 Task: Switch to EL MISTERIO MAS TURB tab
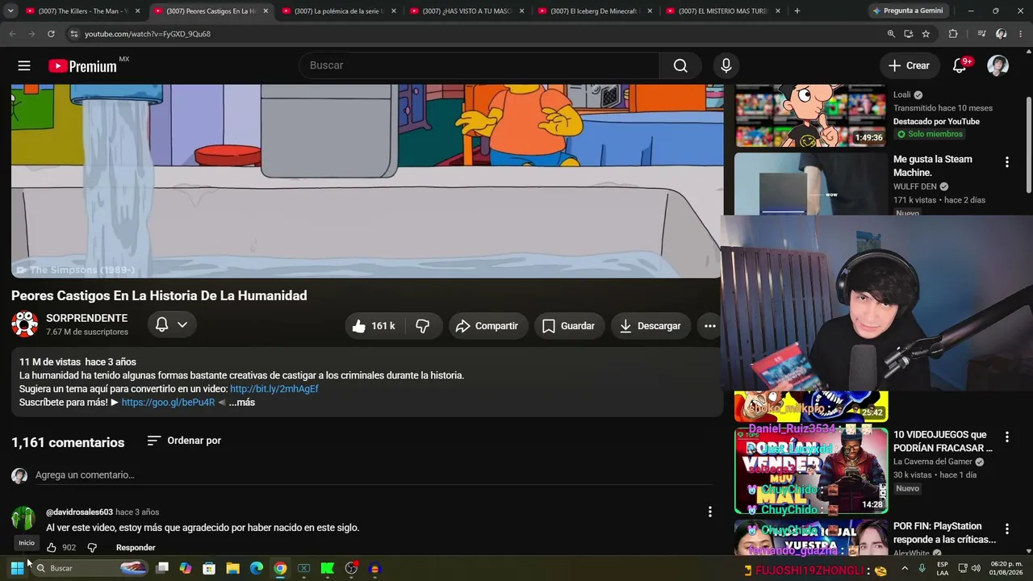tap(722, 11)
